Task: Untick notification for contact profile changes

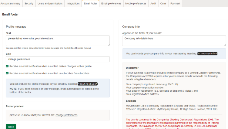Action: point(7,66)
